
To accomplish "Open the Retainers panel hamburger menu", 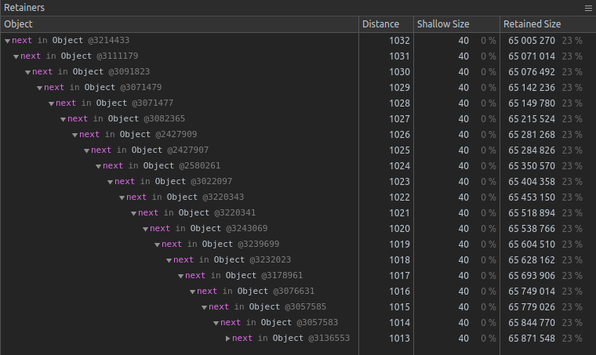I will 588,8.
